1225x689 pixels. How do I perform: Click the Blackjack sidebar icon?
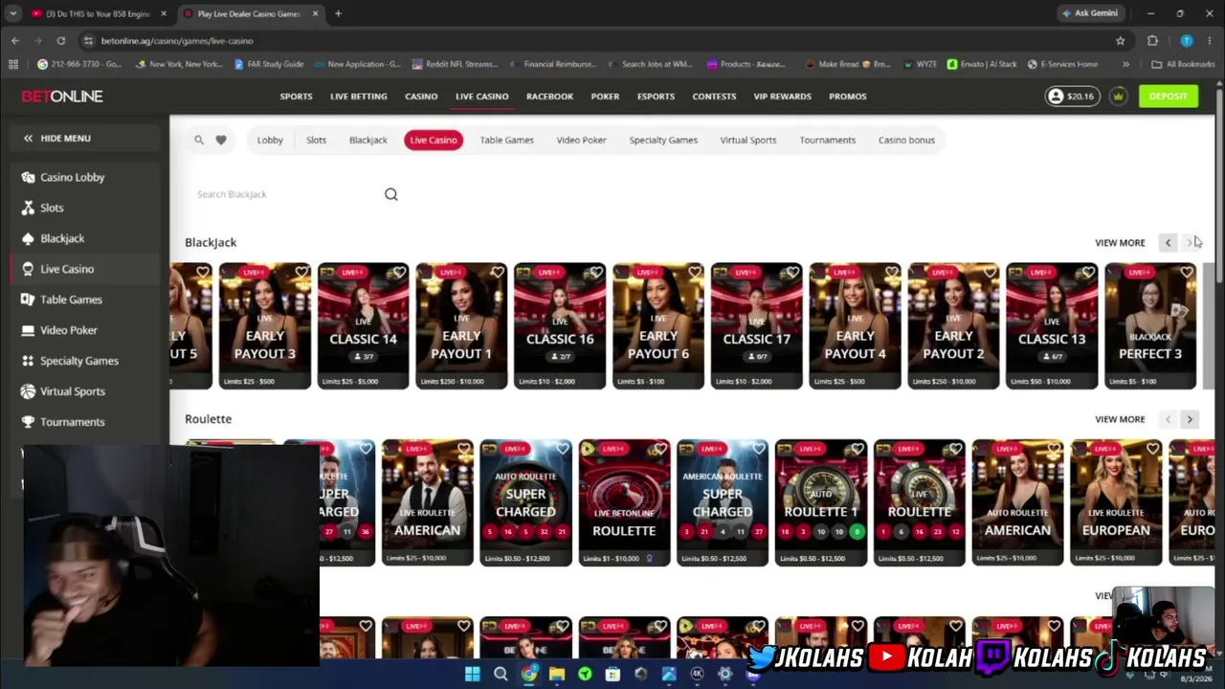click(x=28, y=238)
